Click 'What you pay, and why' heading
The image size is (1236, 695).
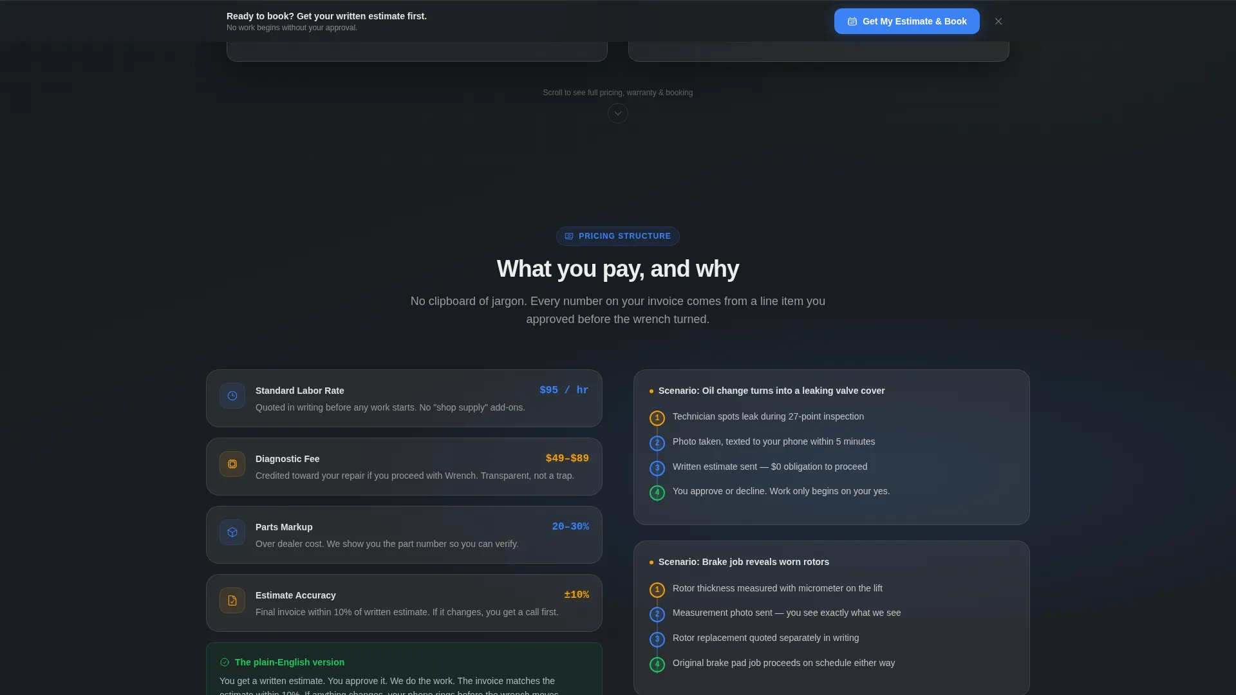(618, 268)
